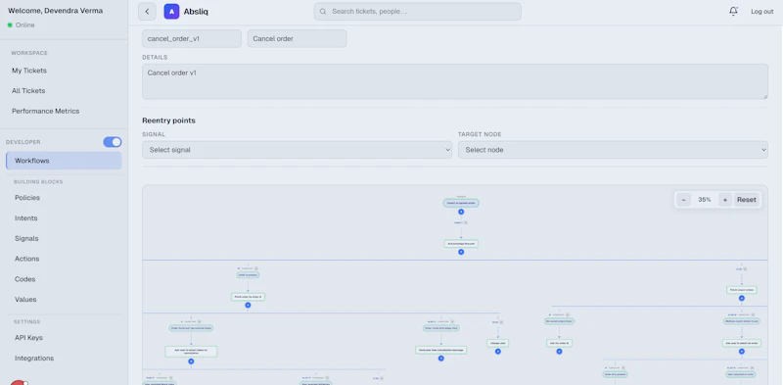Click the Log out link
783x385 pixels.
[762, 12]
